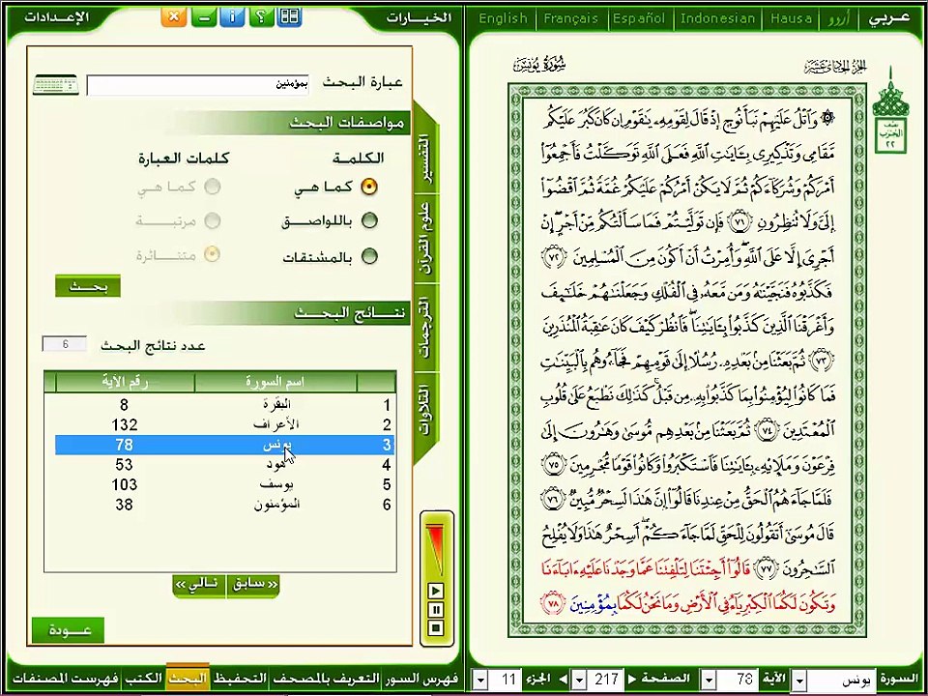This screenshot has height=696, width=928.
Task: Click verse number marker ٧٧ on the page
Action: tap(766, 569)
